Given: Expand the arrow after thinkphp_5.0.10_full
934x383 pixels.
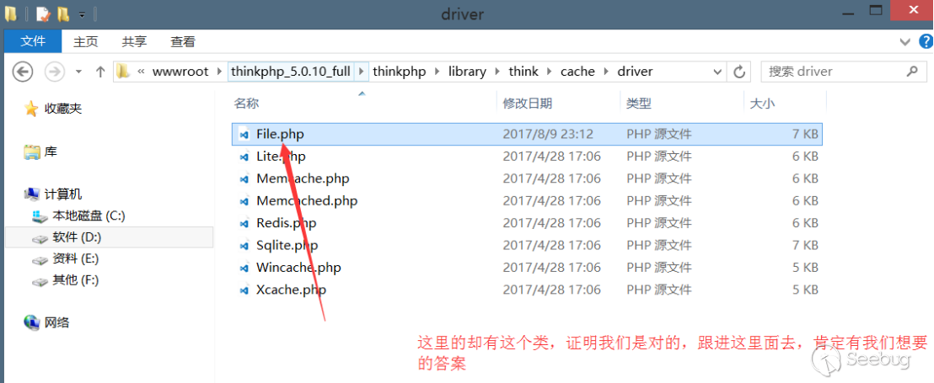Looking at the screenshot, I should click(x=361, y=72).
